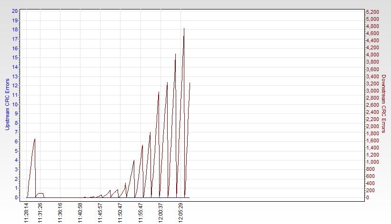
Task: Click the "Downstream CRC Errors" axis title
Action: (383, 103)
